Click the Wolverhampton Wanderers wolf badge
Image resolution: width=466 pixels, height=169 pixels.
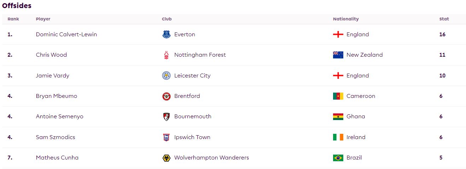(x=166, y=158)
